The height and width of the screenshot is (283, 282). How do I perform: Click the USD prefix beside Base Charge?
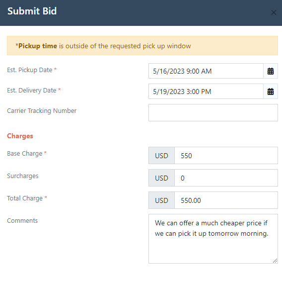[x=161, y=155]
